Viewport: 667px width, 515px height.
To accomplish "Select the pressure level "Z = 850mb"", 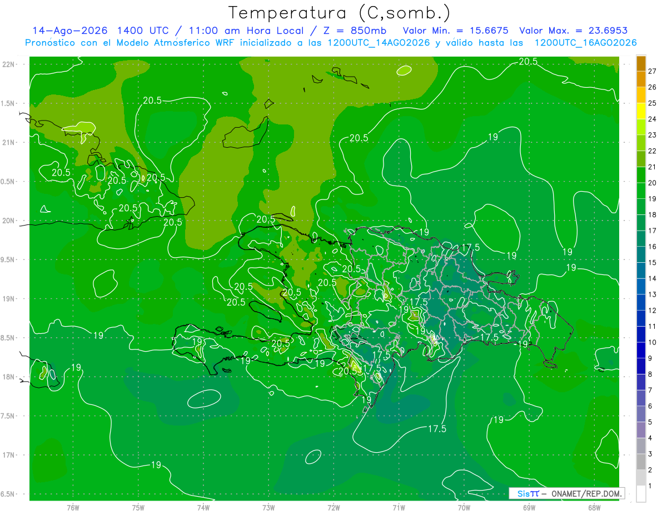I will [354, 31].
